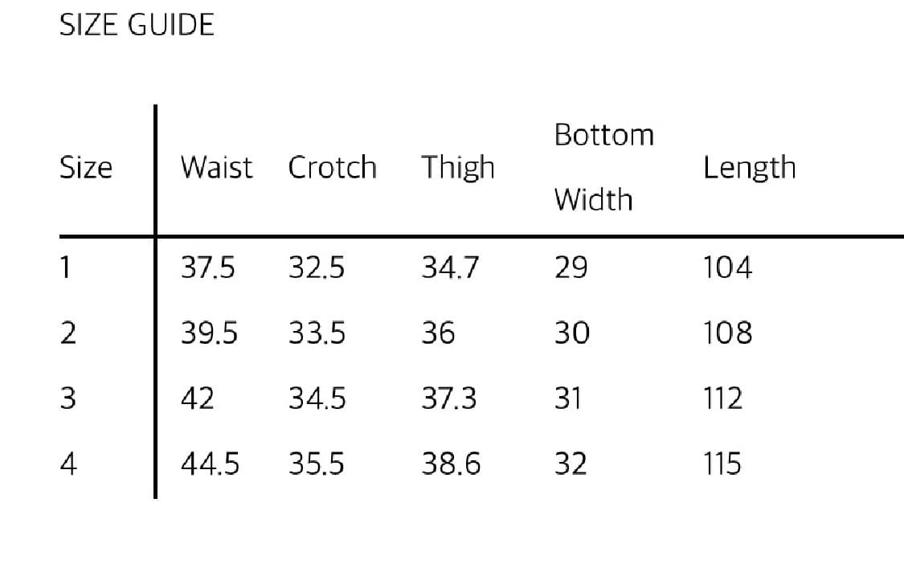Screen dimensions: 904x568
Task: Select thigh value 34.7
Action: coord(450,268)
